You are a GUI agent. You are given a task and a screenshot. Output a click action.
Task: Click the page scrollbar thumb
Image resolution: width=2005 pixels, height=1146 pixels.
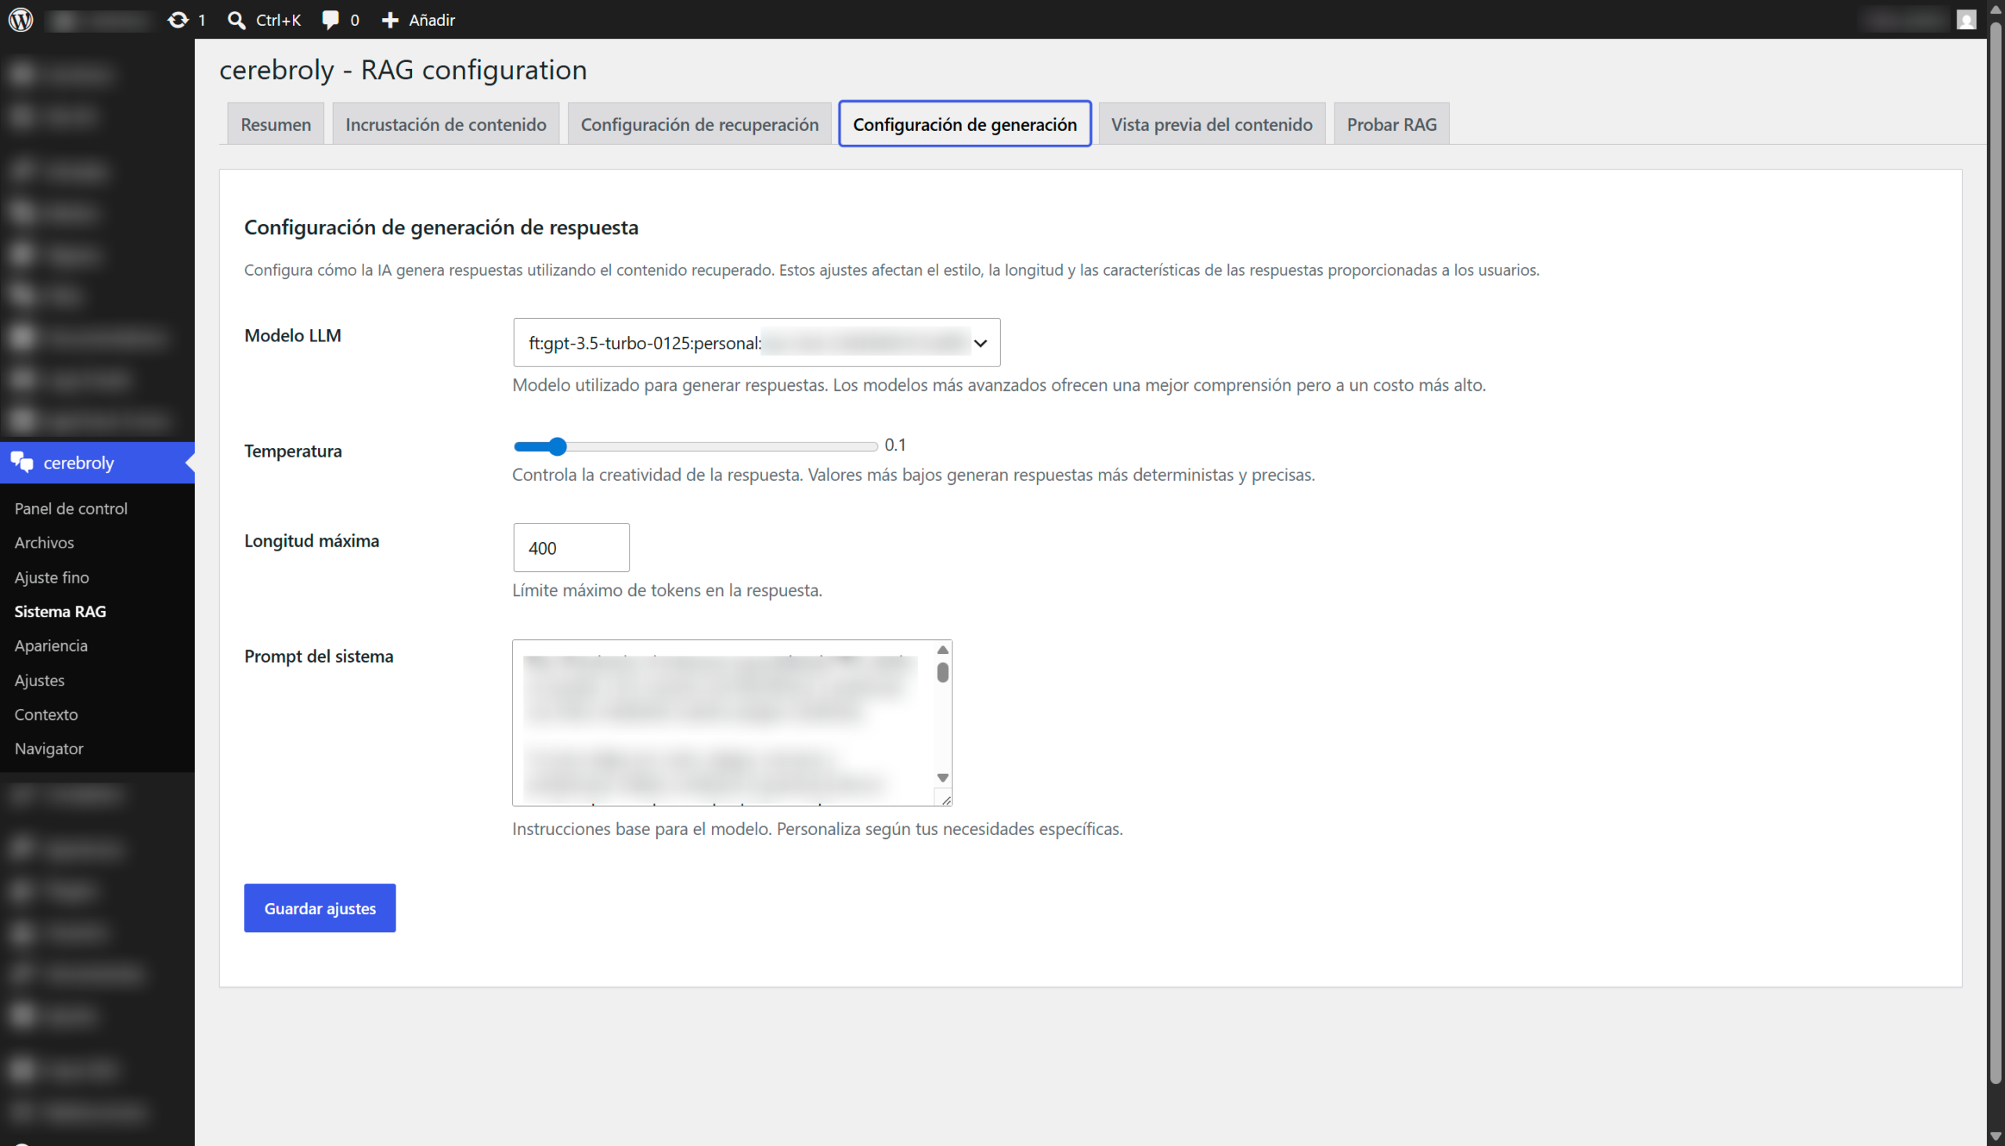coord(1995,551)
